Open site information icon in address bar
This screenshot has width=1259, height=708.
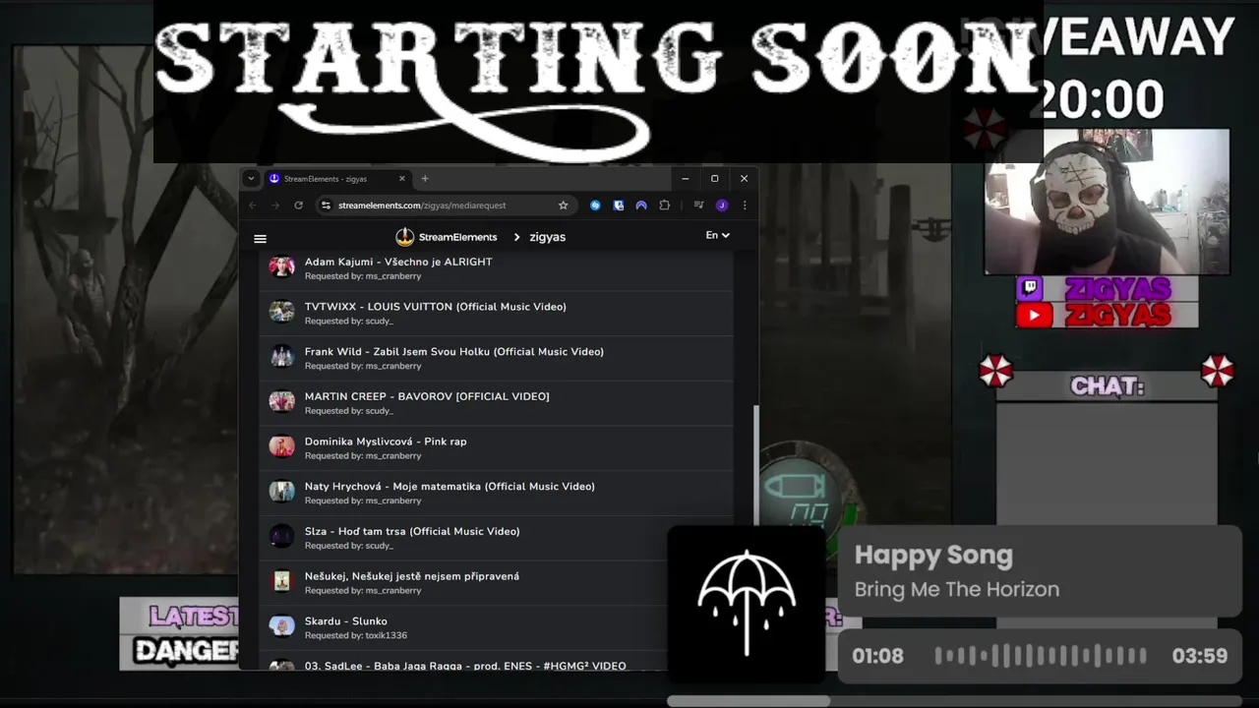pyautogui.click(x=326, y=206)
